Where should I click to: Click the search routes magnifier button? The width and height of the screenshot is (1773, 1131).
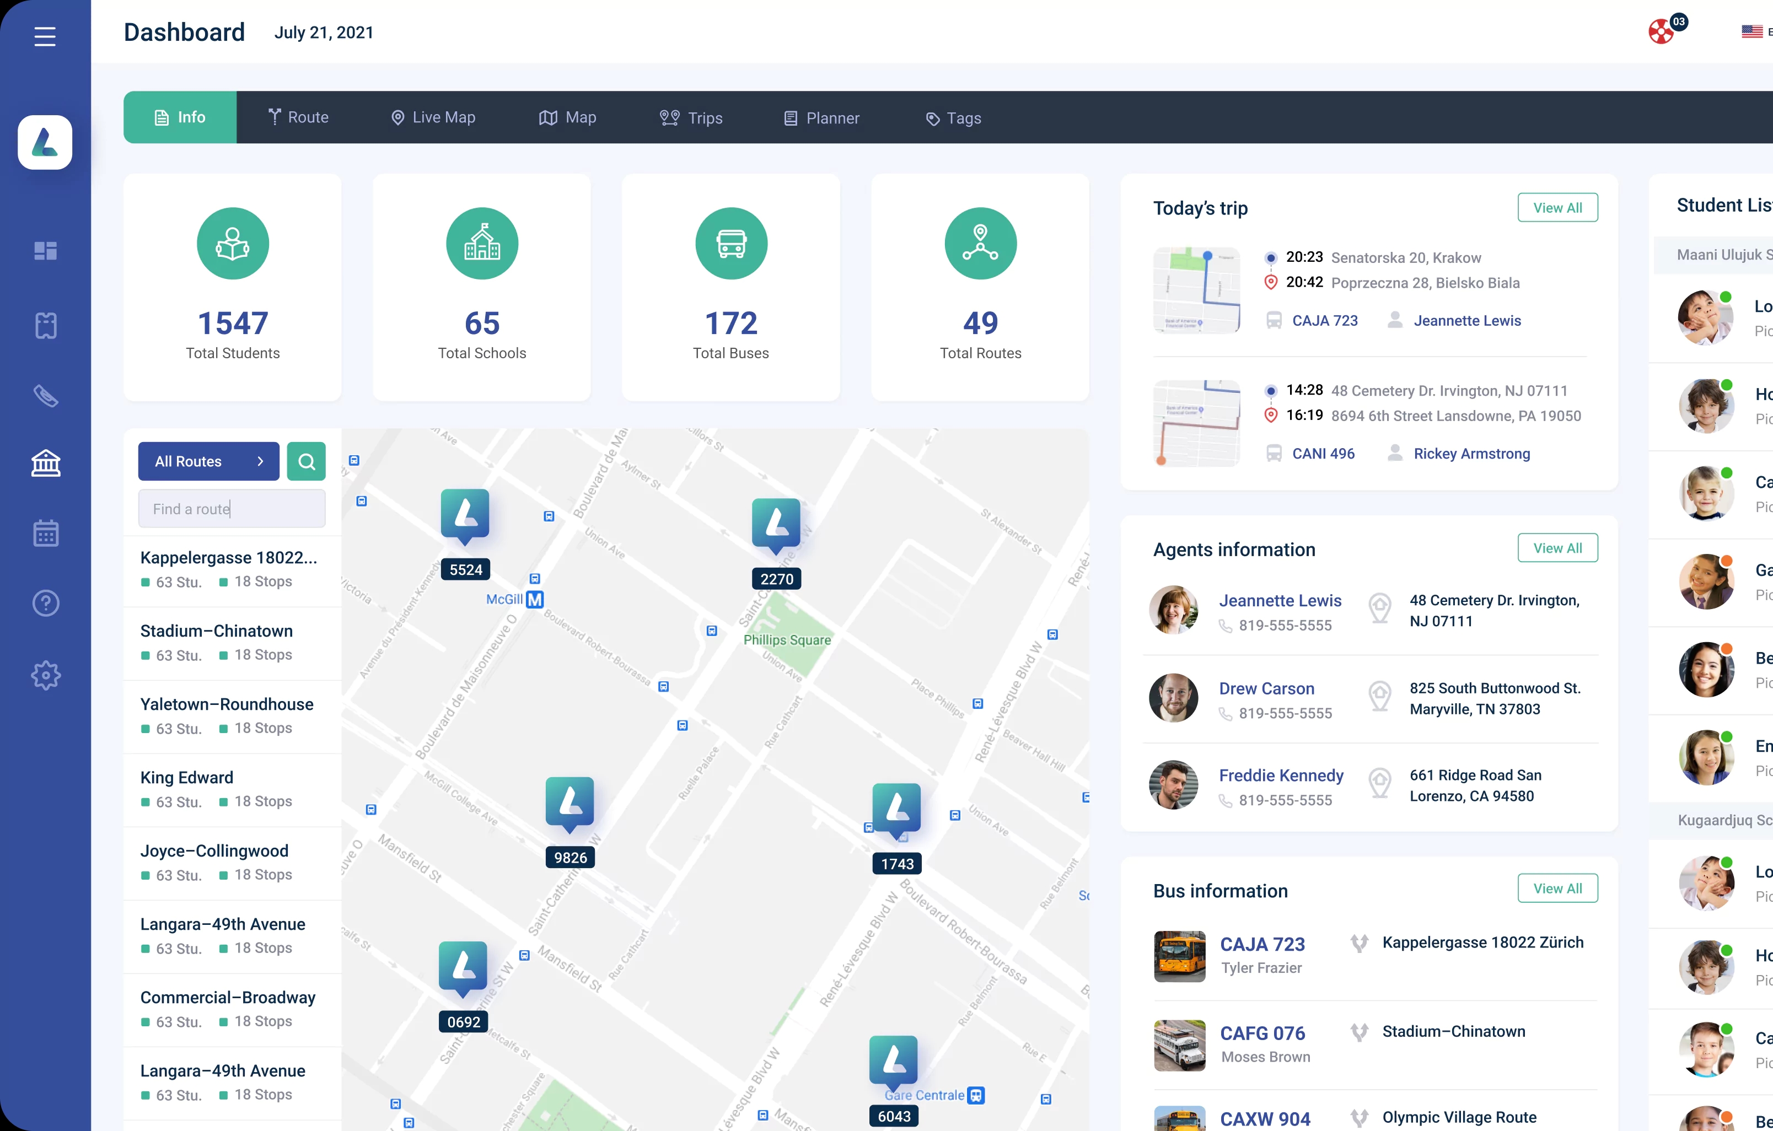coord(307,462)
